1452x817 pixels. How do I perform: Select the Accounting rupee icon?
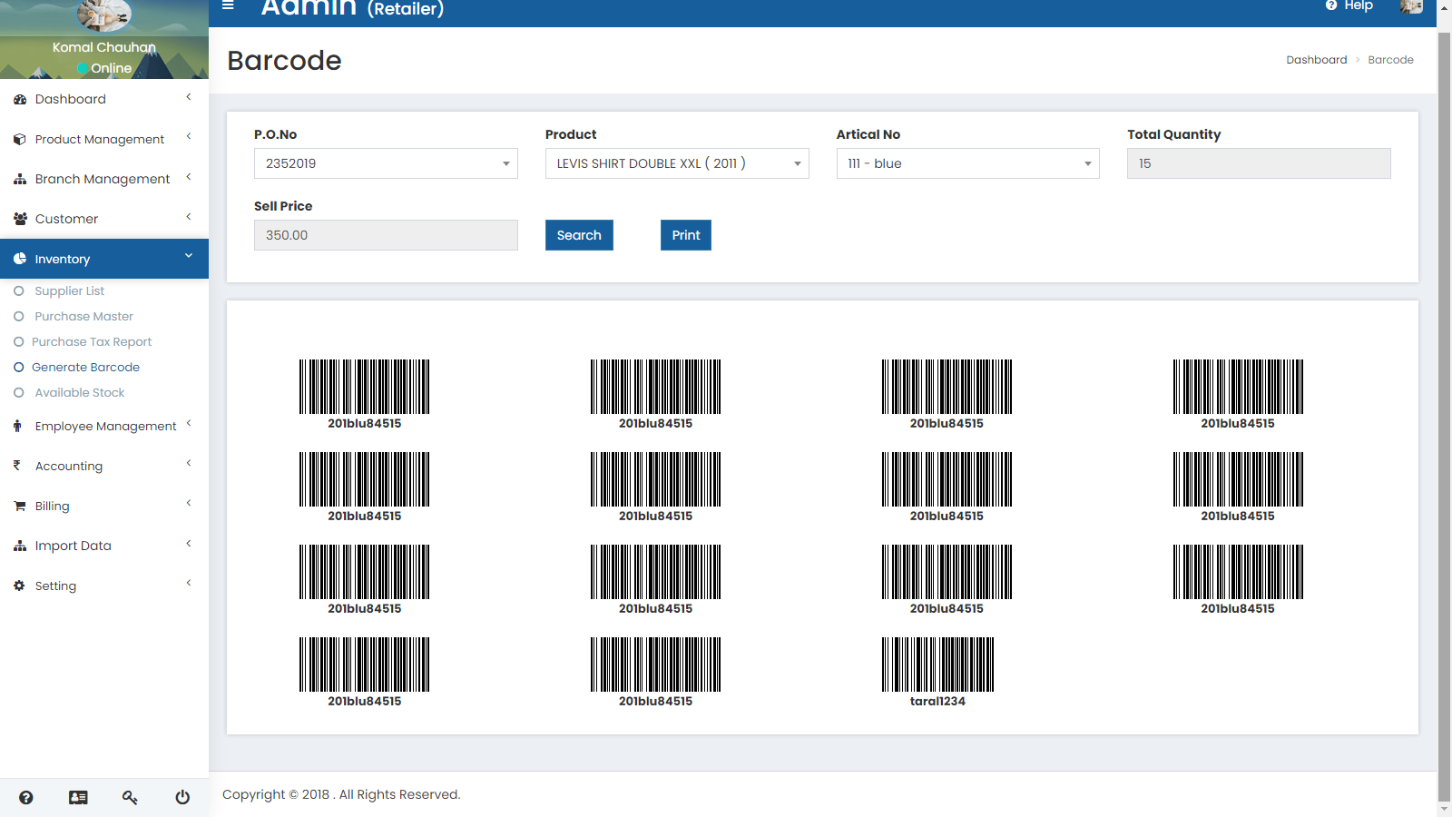click(x=19, y=466)
